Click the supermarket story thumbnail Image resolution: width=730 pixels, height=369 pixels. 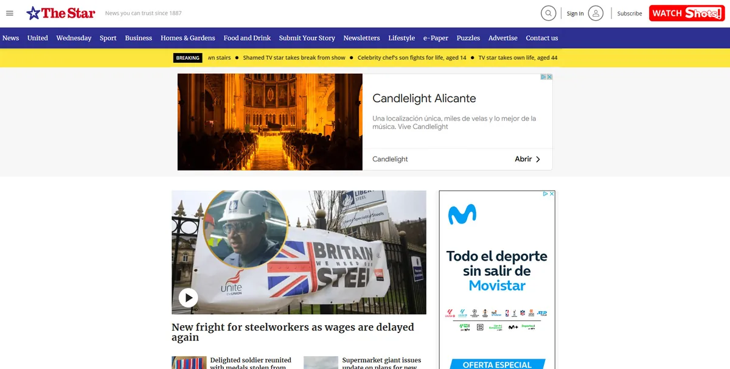click(321, 362)
